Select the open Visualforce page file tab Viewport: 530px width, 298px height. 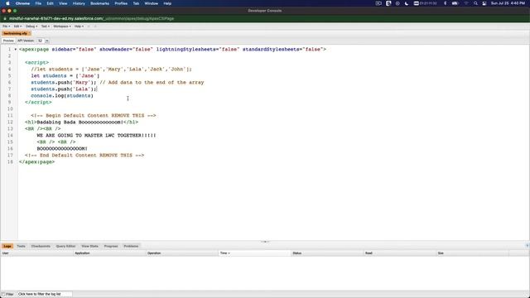pyautogui.click(x=16, y=33)
